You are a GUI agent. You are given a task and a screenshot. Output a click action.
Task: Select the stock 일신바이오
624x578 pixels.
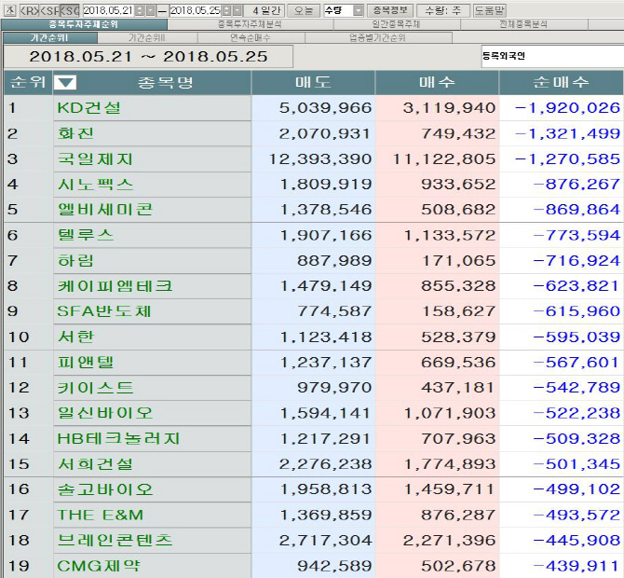[x=105, y=413]
